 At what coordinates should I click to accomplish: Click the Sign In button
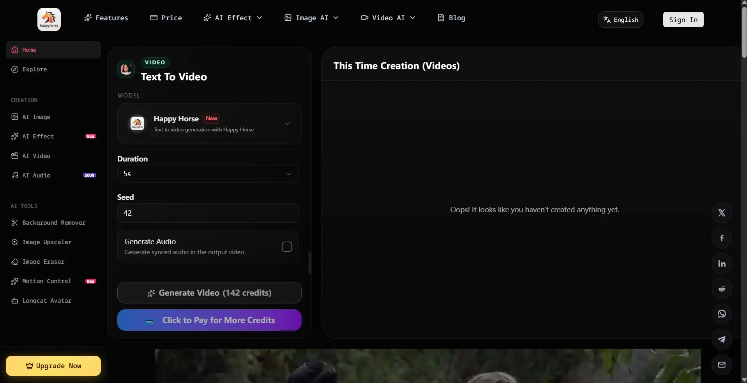click(x=683, y=20)
